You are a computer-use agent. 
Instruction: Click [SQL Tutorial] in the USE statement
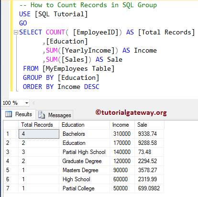pos(61,14)
